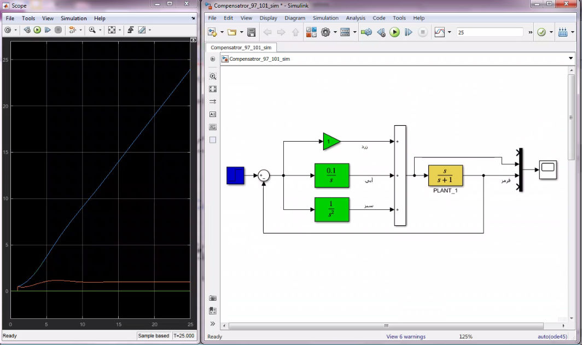The image size is (582, 345).
Task: Click the View 6 warnings link
Action: point(405,336)
